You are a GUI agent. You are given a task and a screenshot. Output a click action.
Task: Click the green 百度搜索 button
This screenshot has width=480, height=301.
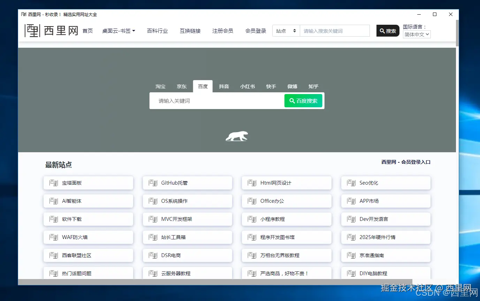coord(303,101)
